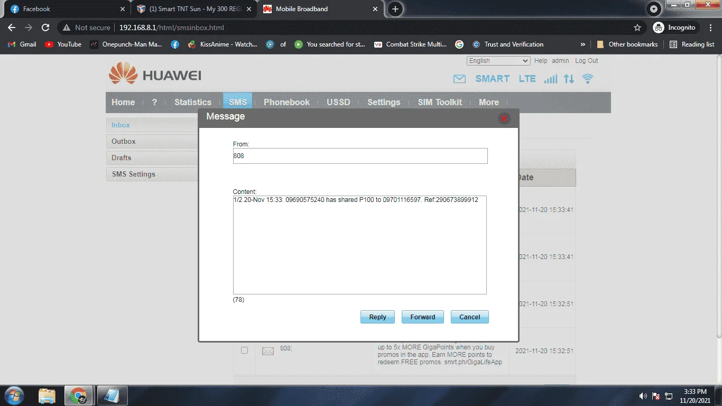722x406 pixels.
Task: Switch to the Facebook browser tab
Action: pos(66,9)
